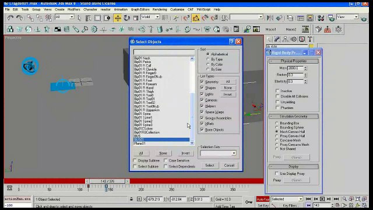Select the By Size sort option
Screen dimensions: 373x210
point(207,69)
